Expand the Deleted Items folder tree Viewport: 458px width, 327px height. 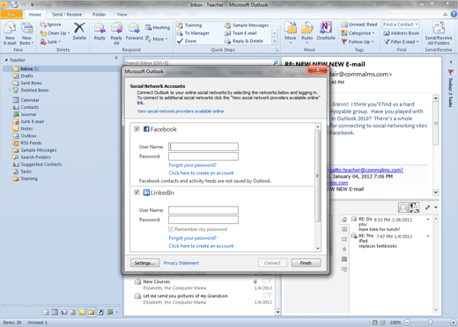[10, 91]
